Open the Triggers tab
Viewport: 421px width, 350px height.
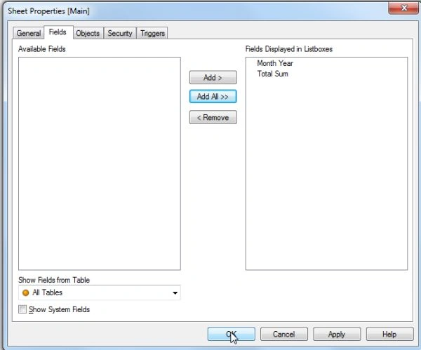(x=152, y=33)
